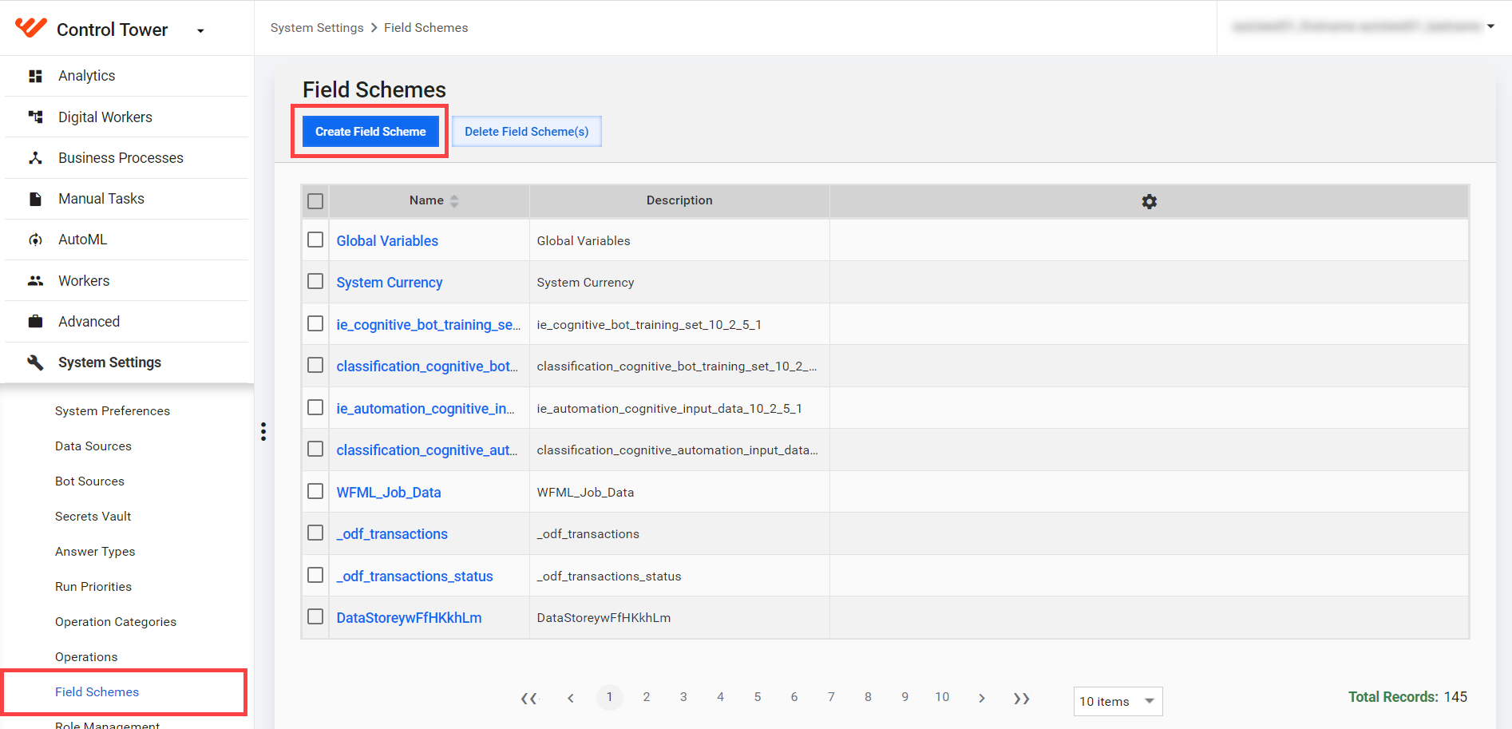Open the _odf_transactions field scheme
Screen dimensions: 1512x729
392,534
